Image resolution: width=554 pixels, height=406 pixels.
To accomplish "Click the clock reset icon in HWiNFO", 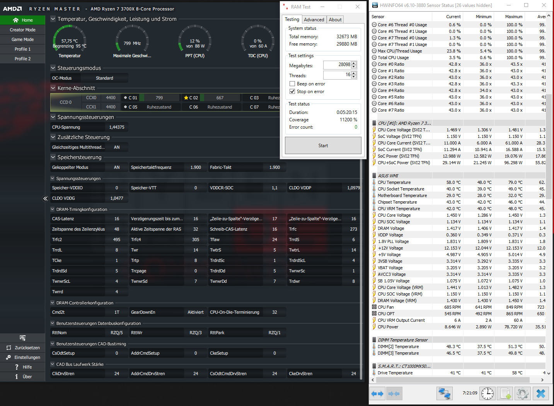I will pyautogui.click(x=488, y=394).
